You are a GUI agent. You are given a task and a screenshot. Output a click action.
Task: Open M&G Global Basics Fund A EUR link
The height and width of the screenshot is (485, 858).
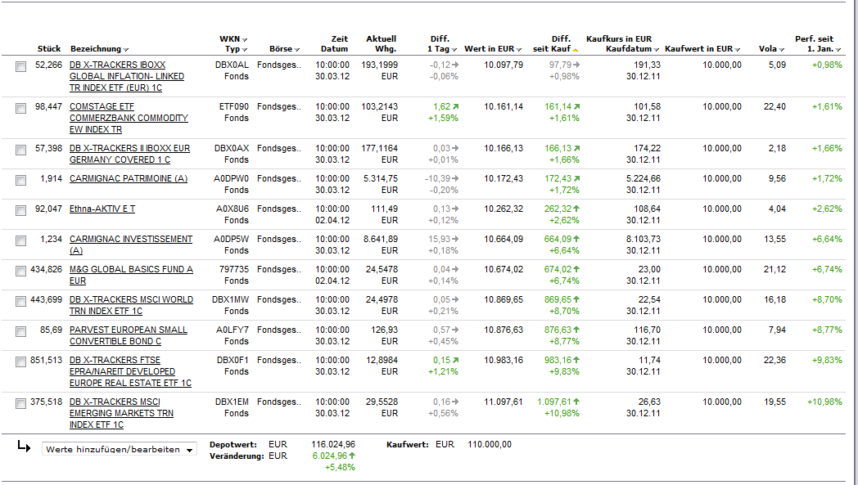tap(131, 275)
